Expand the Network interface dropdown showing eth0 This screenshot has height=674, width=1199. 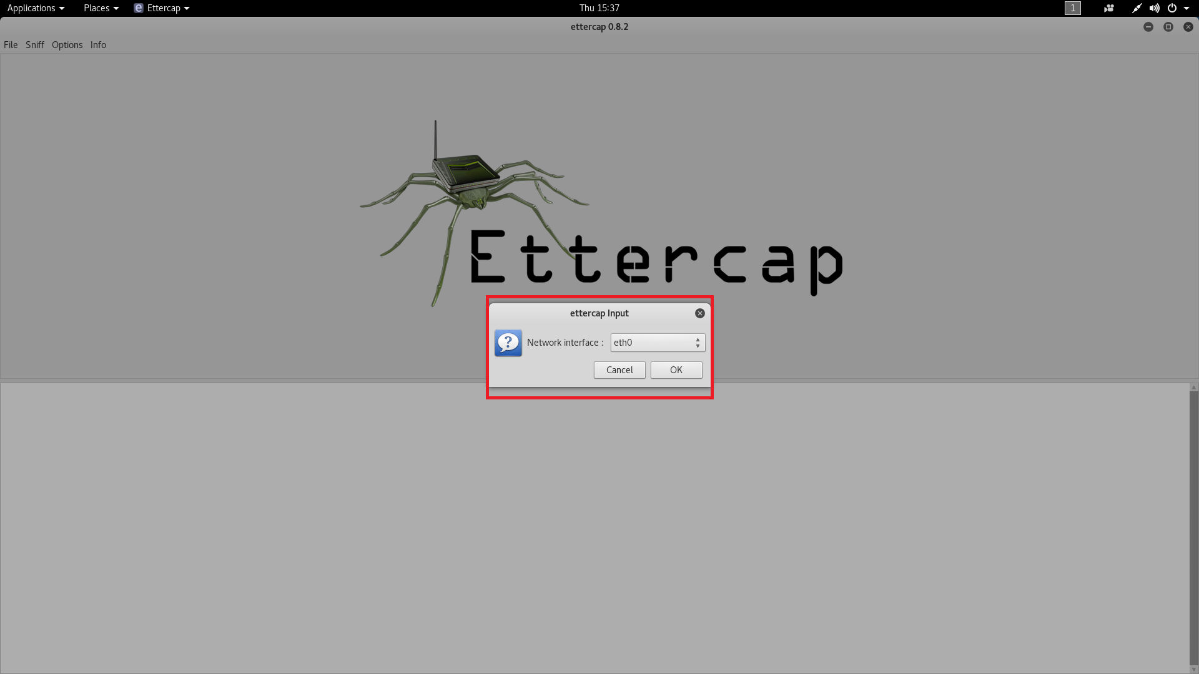658,343
